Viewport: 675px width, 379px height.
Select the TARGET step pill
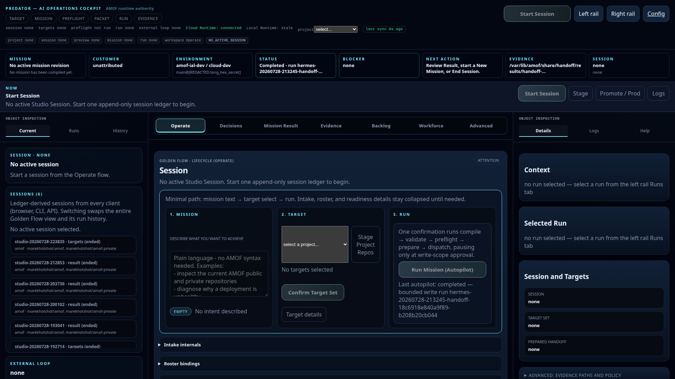tap(17, 19)
